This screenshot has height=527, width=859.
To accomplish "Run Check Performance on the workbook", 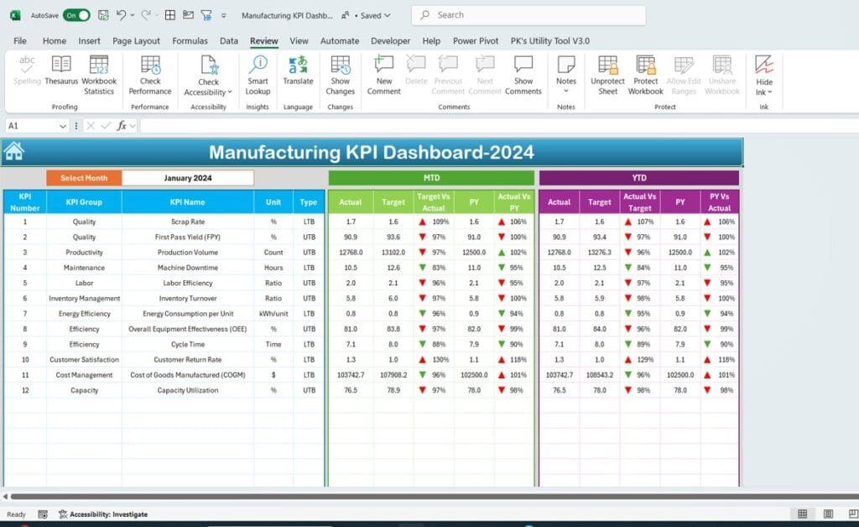I will click(149, 74).
